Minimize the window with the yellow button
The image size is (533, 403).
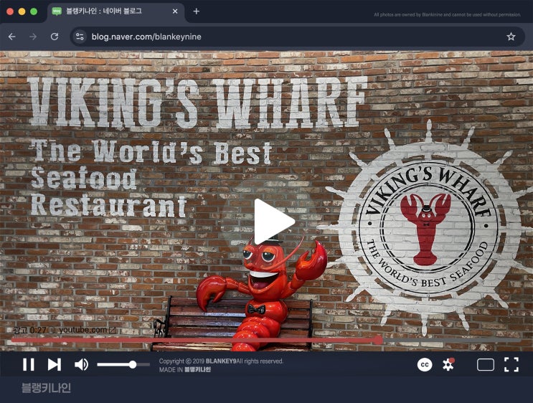click(22, 11)
